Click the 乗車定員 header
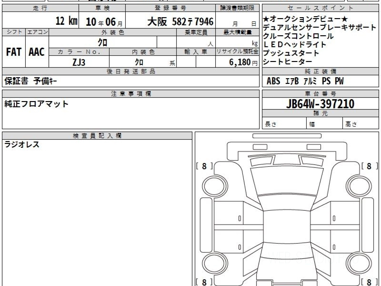 [196, 32]
